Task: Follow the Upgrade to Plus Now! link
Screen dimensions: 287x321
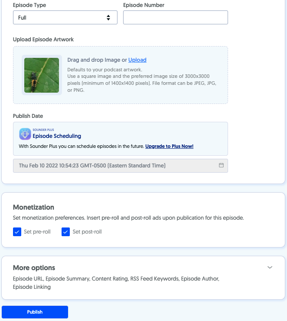Action: (x=170, y=146)
